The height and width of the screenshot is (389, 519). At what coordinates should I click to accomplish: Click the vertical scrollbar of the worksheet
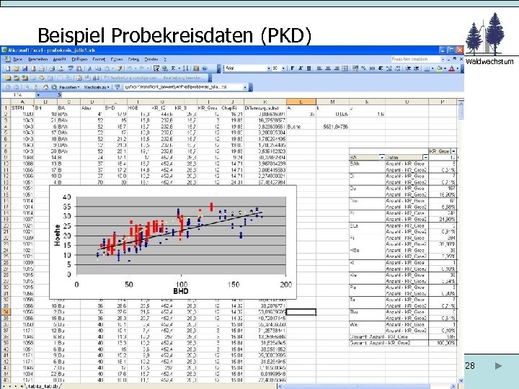[x=461, y=241]
